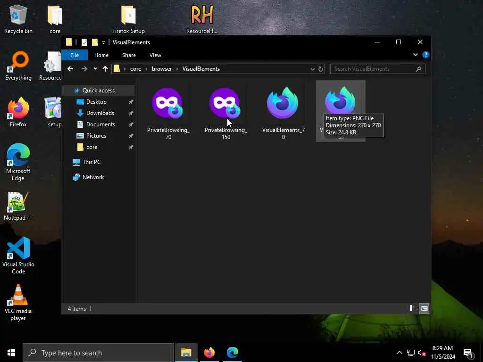Viewport: 483px width, 362px height.
Task: Click the breadcrumb root folder chevron
Action: click(125, 69)
